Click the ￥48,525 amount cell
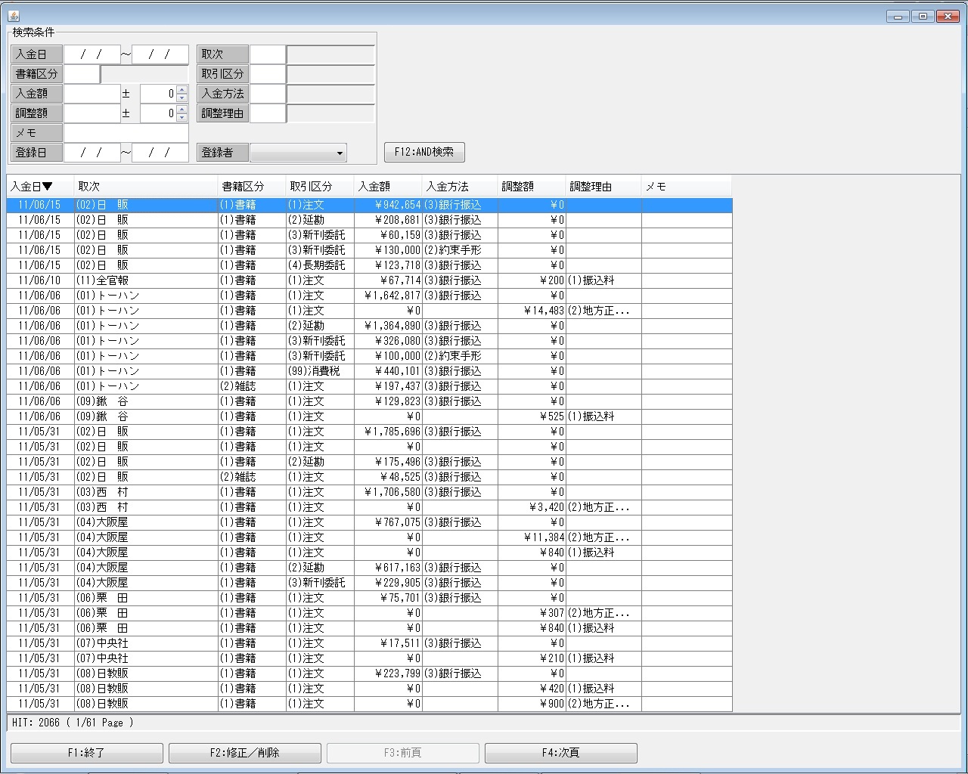The height and width of the screenshot is (774, 968). pos(388,477)
